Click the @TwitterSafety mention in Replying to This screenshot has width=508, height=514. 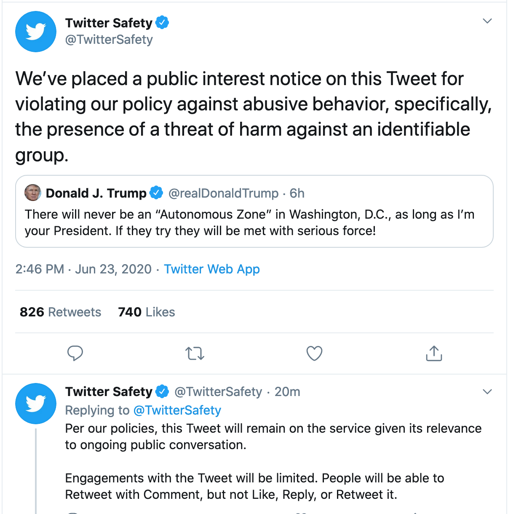(x=177, y=410)
